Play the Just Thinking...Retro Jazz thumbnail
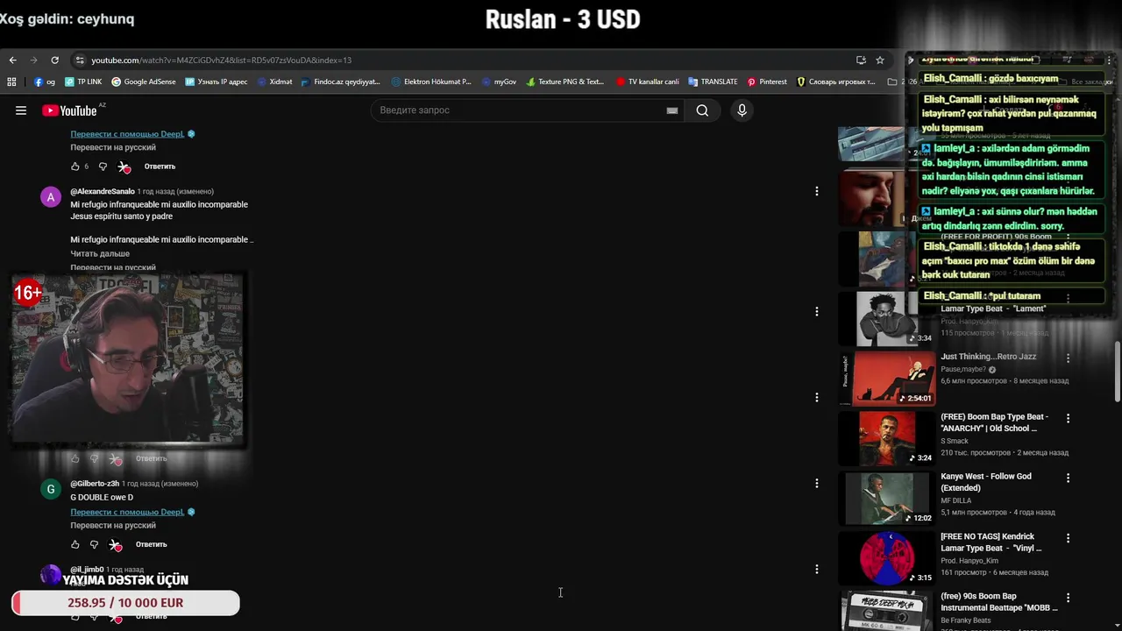This screenshot has height=631, width=1122. [887, 379]
